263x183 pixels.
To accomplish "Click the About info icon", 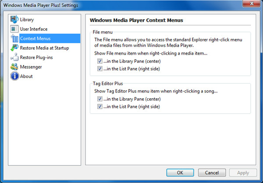I will [x=14, y=76].
